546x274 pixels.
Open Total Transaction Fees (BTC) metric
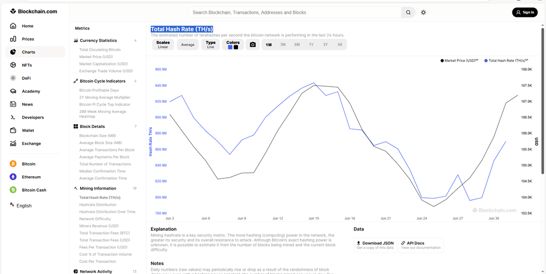click(x=105, y=233)
